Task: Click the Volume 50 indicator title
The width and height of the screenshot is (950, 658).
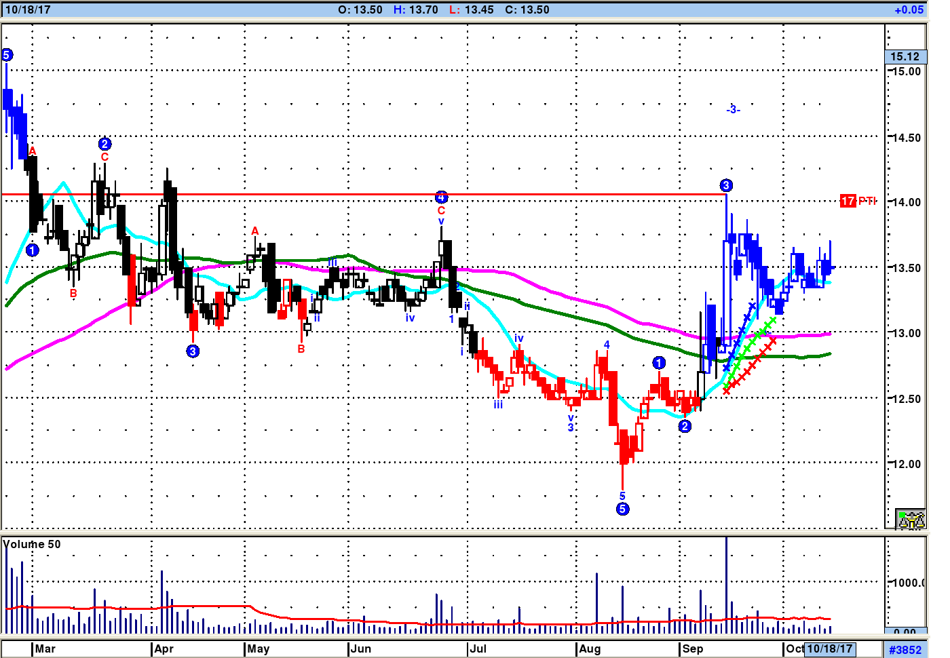Action: [32, 544]
